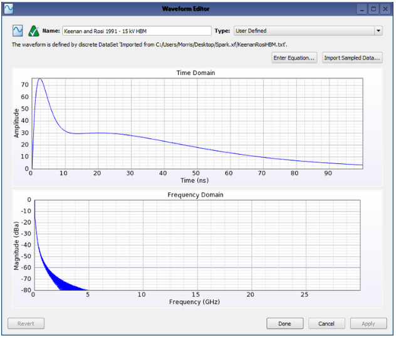Click the green validity status icon
Viewport: 396px width, 338px height.
[34, 31]
